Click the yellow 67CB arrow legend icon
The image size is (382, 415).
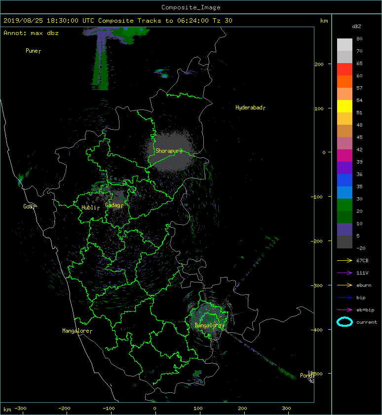tap(344, 261)
